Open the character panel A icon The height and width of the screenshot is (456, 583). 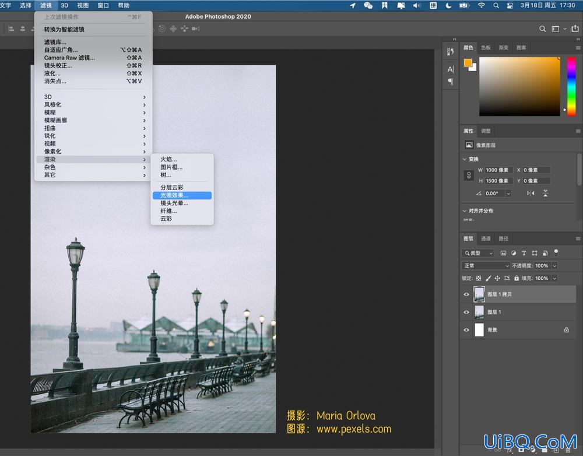tap(450, 69)
